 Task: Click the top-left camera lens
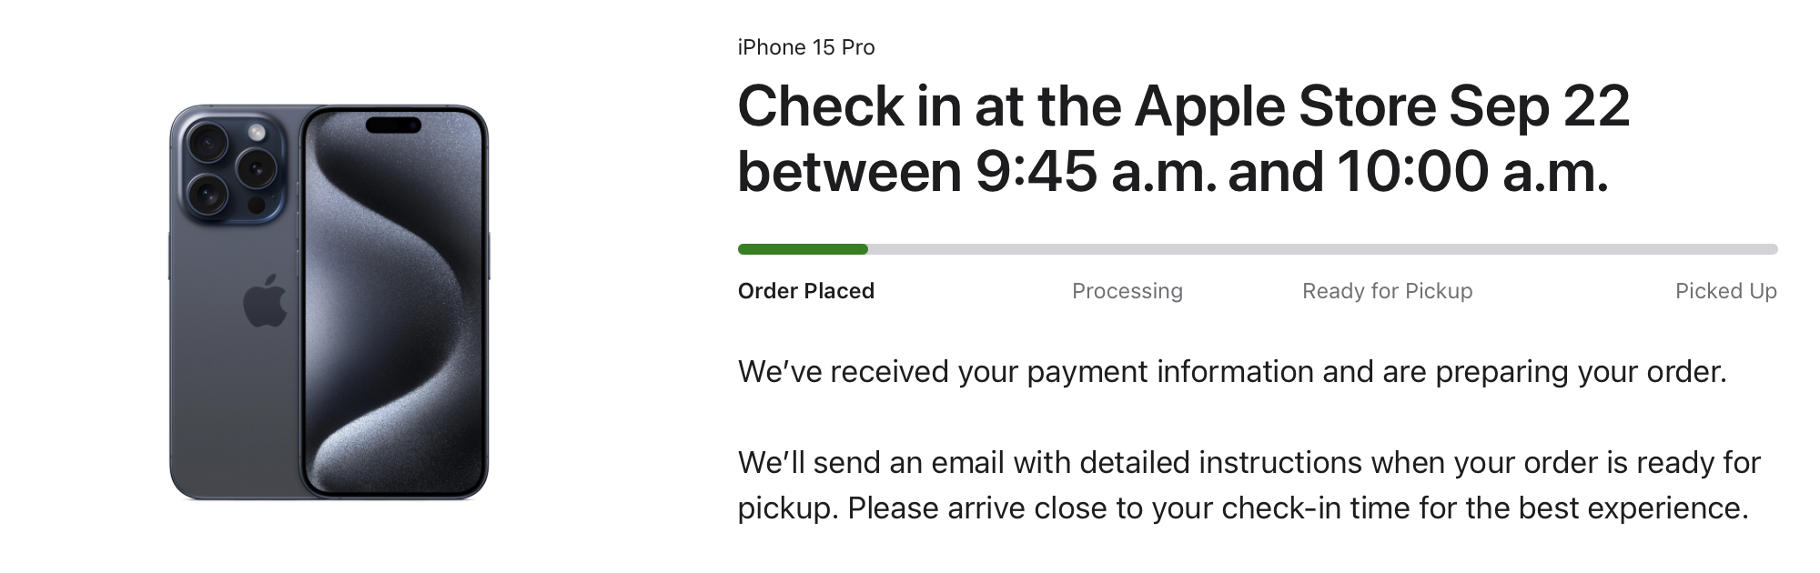pos(207,143)
